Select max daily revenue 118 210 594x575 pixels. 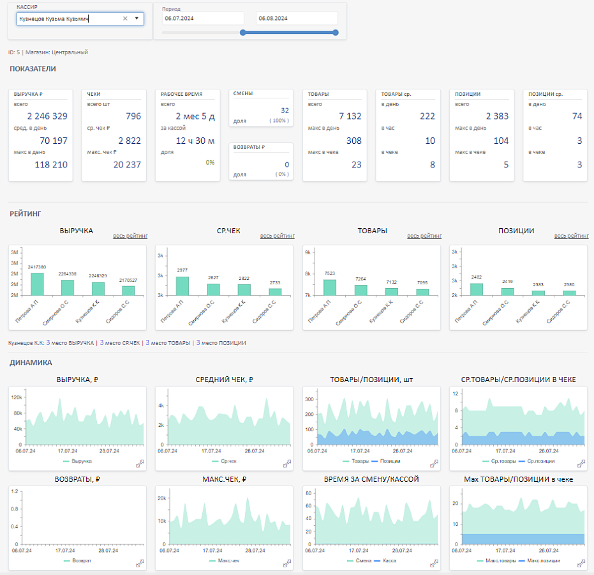[51, 165]
